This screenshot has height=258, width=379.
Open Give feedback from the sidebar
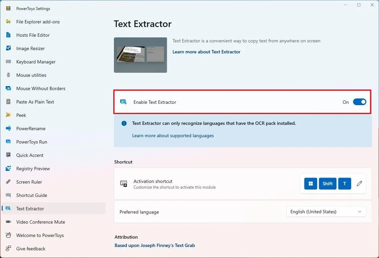[x=31, y=249]
